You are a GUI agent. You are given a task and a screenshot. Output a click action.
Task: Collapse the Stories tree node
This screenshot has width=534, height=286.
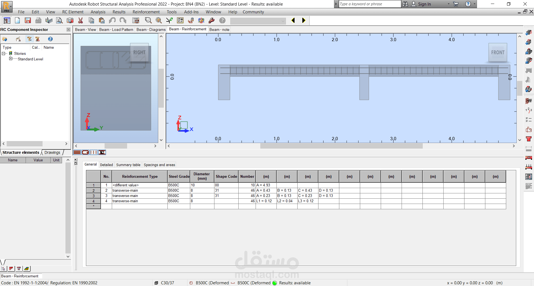point(4,53)
